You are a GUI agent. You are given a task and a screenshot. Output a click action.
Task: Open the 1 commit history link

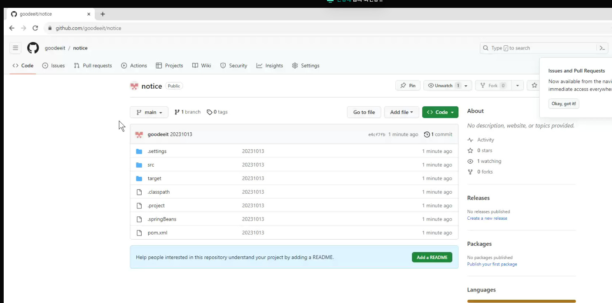point(438,134)
